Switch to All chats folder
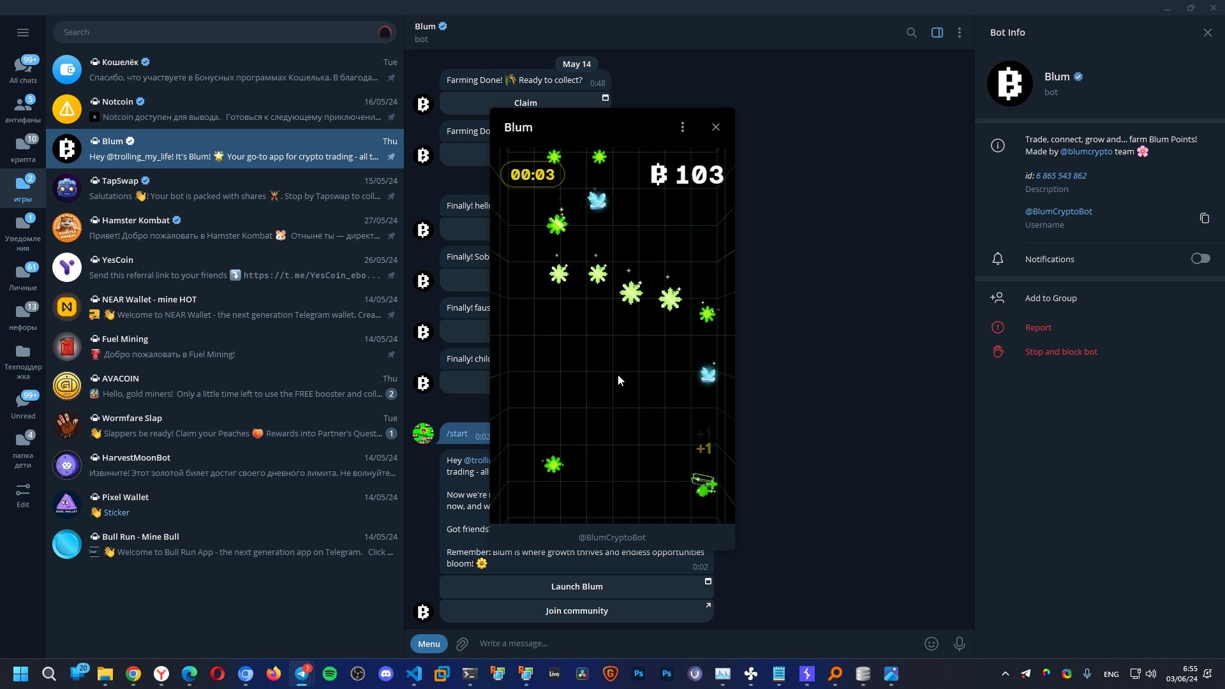The width and height of the screenshot is (1225, 689). [x=23, y=70]
